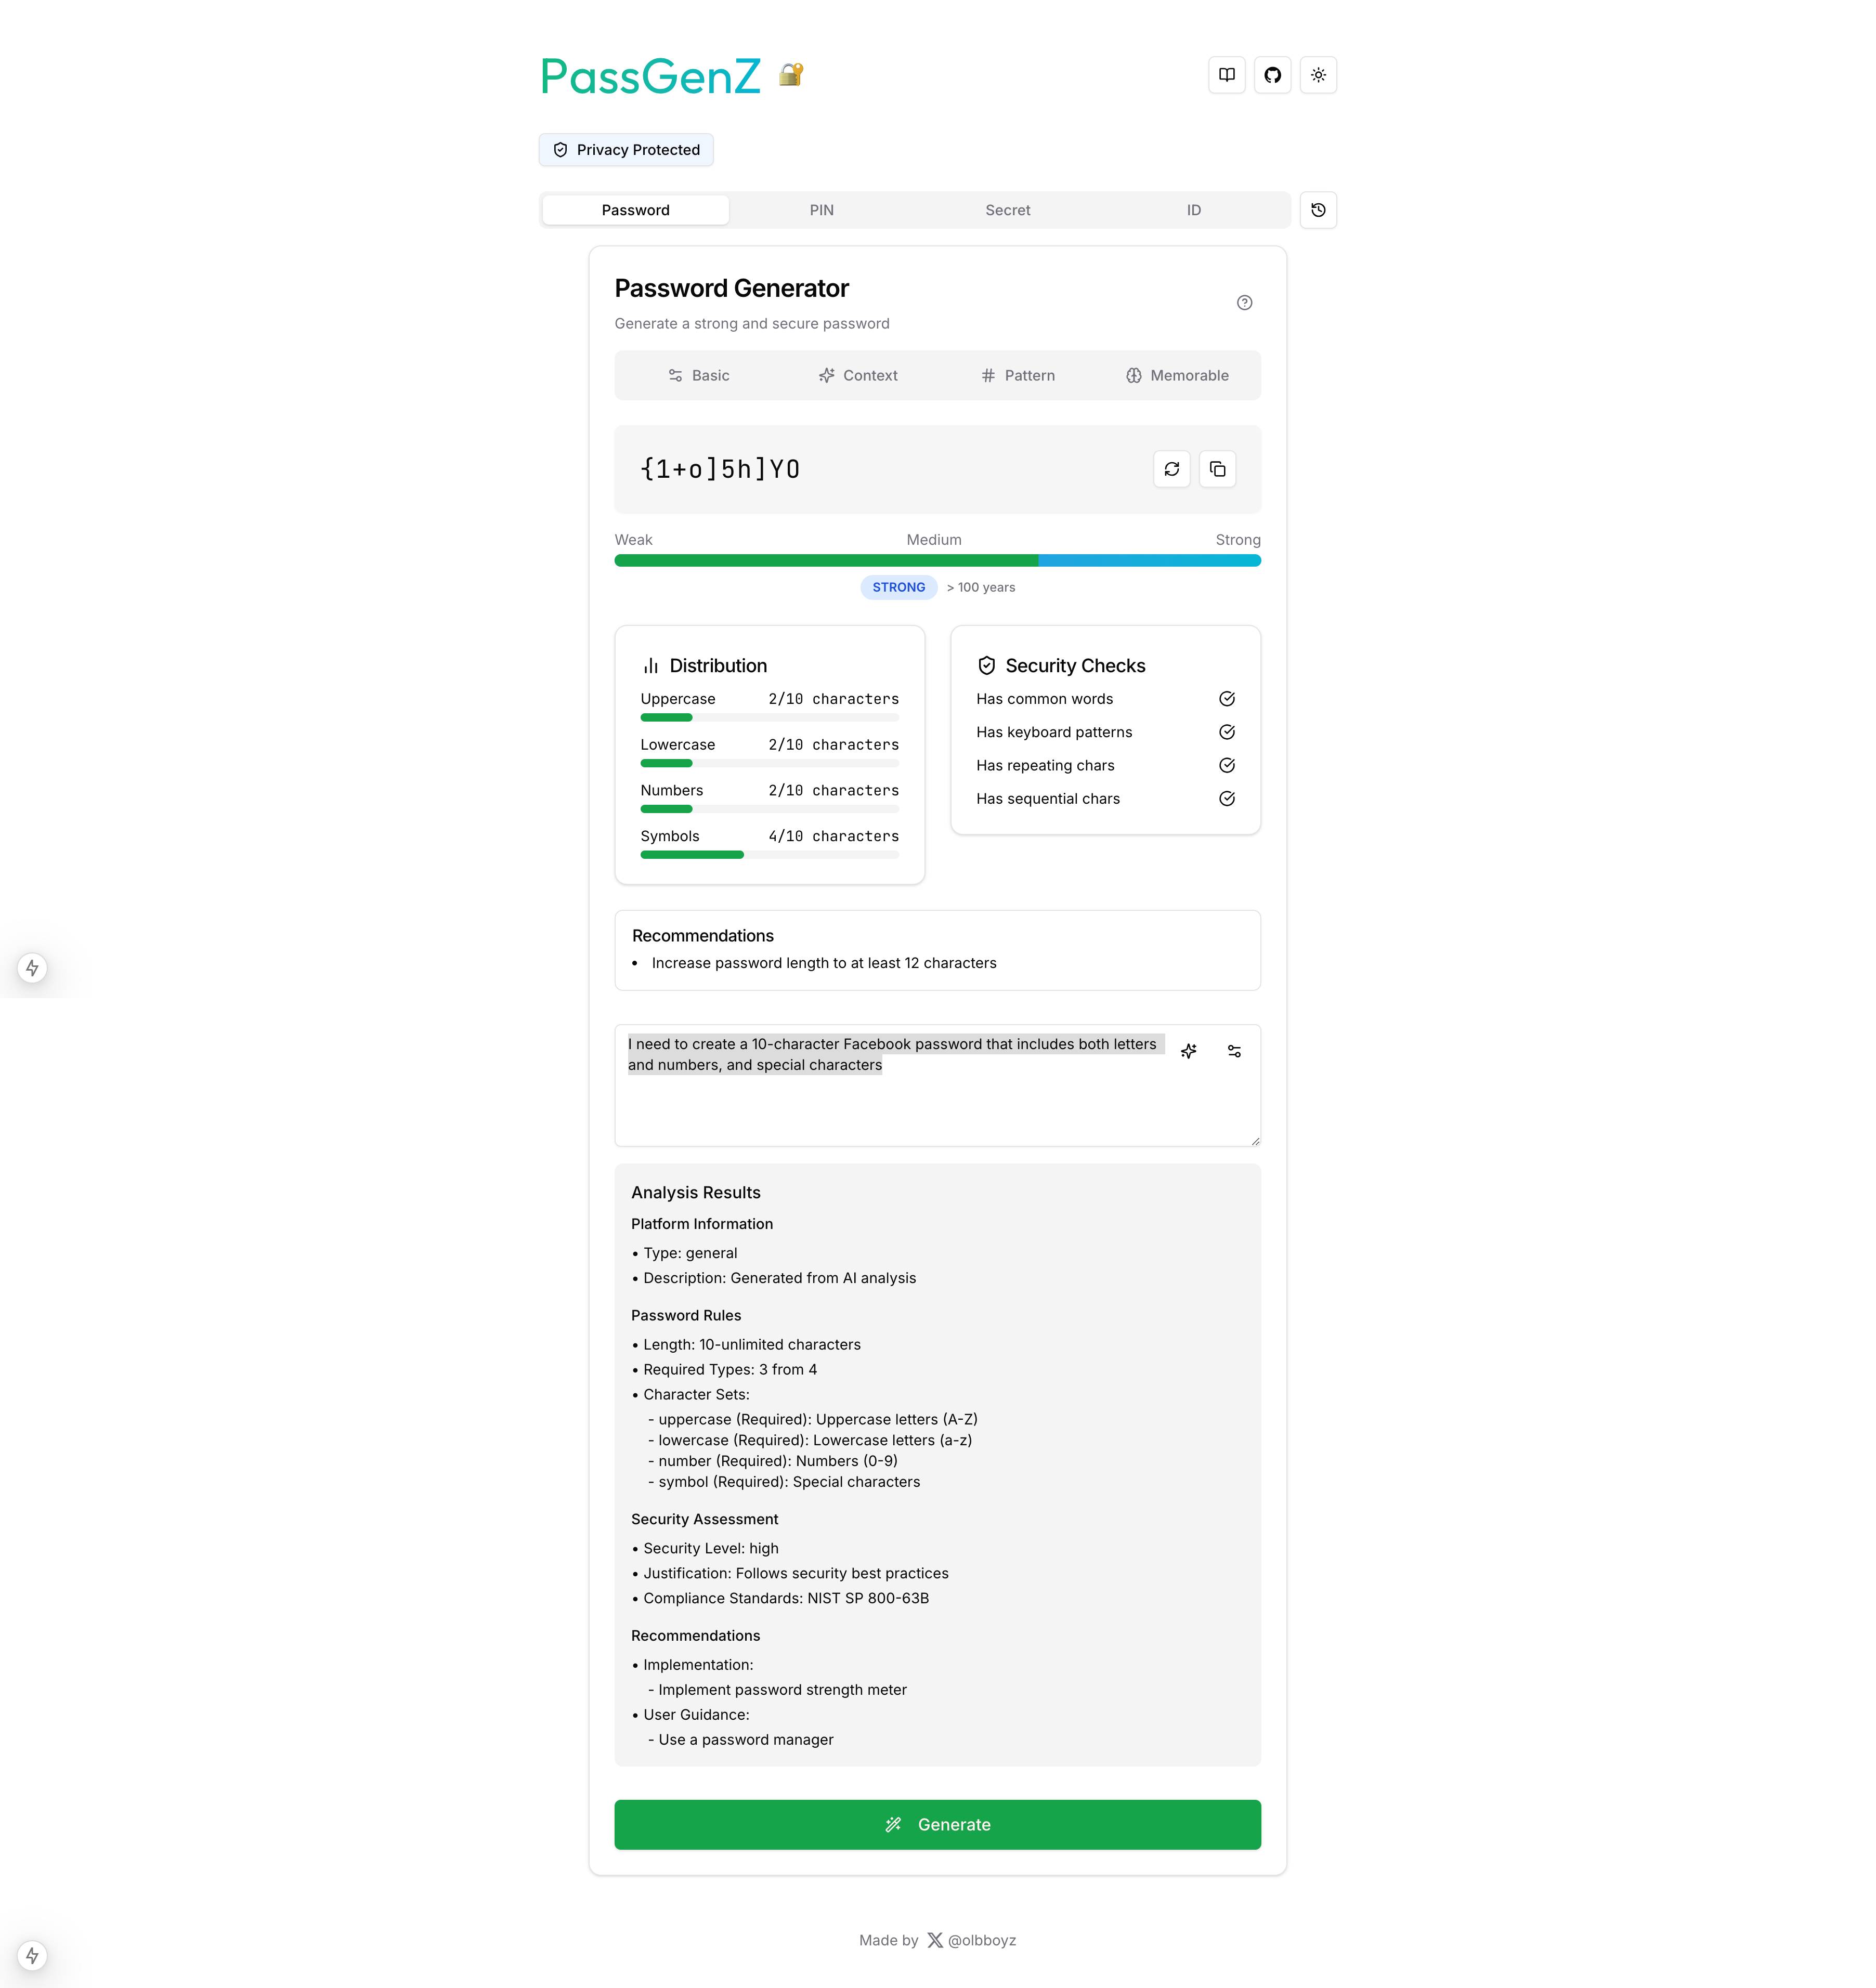Regenerate password with refresh icon

click(1171, 469)
